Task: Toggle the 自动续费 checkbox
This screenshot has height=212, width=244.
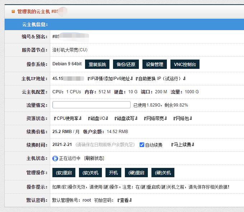Action: [x=142, y=145]
